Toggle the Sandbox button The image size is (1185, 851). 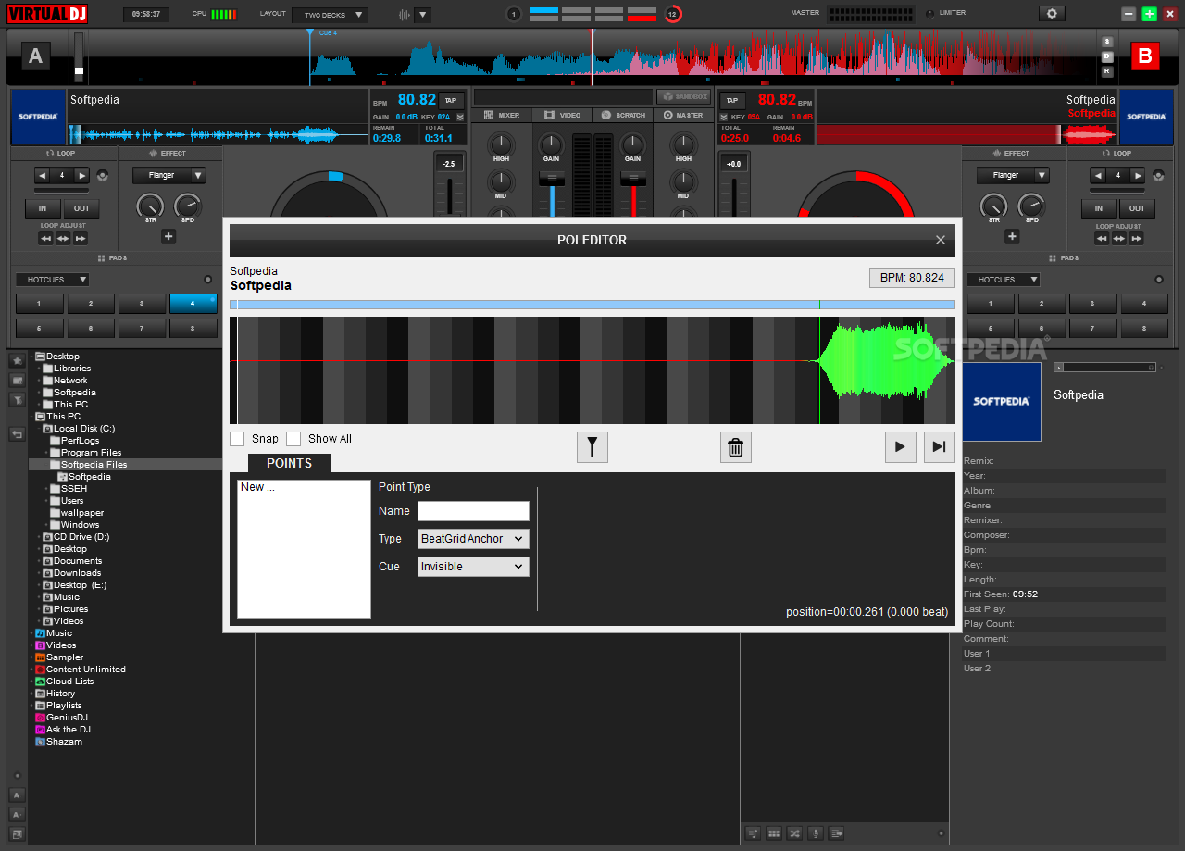[683, 96]
